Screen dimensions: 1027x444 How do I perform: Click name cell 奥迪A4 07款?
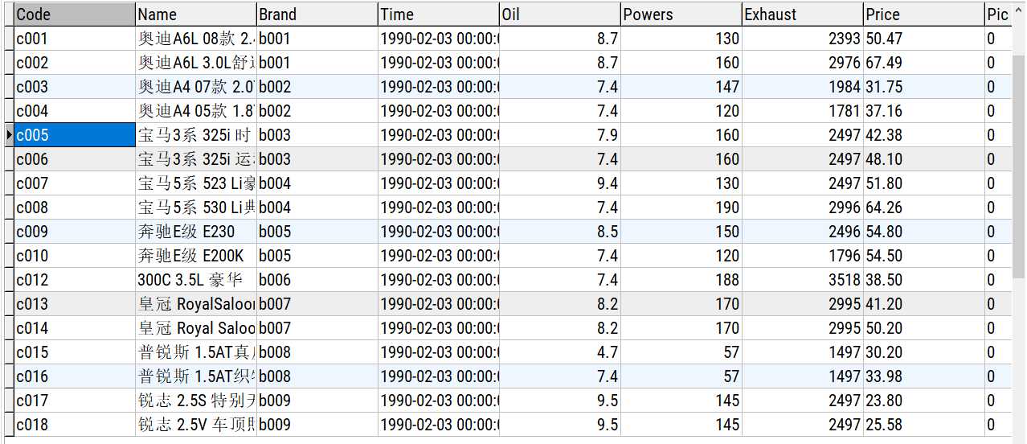(196, 87)
